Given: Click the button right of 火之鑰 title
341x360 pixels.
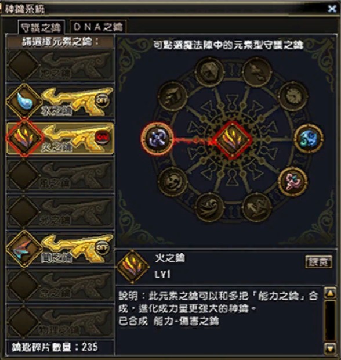Looking at the screenshot, I should 318,261.
